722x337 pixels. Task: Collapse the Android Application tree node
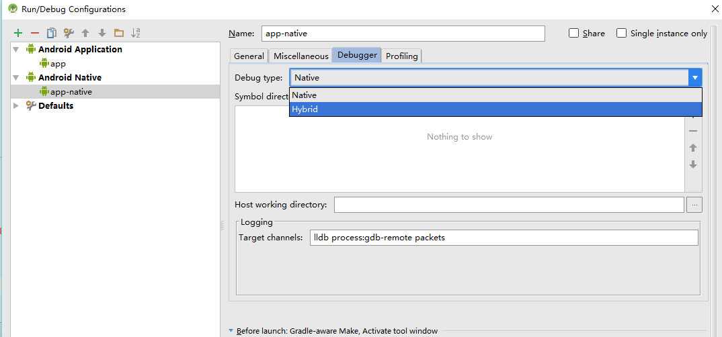(x=17, y=49)
